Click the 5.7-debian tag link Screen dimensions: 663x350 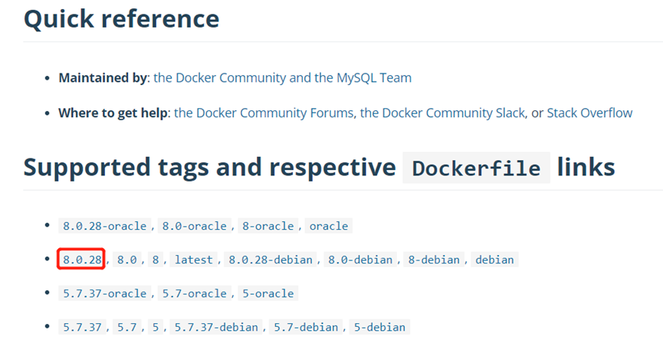coord(306,327)
